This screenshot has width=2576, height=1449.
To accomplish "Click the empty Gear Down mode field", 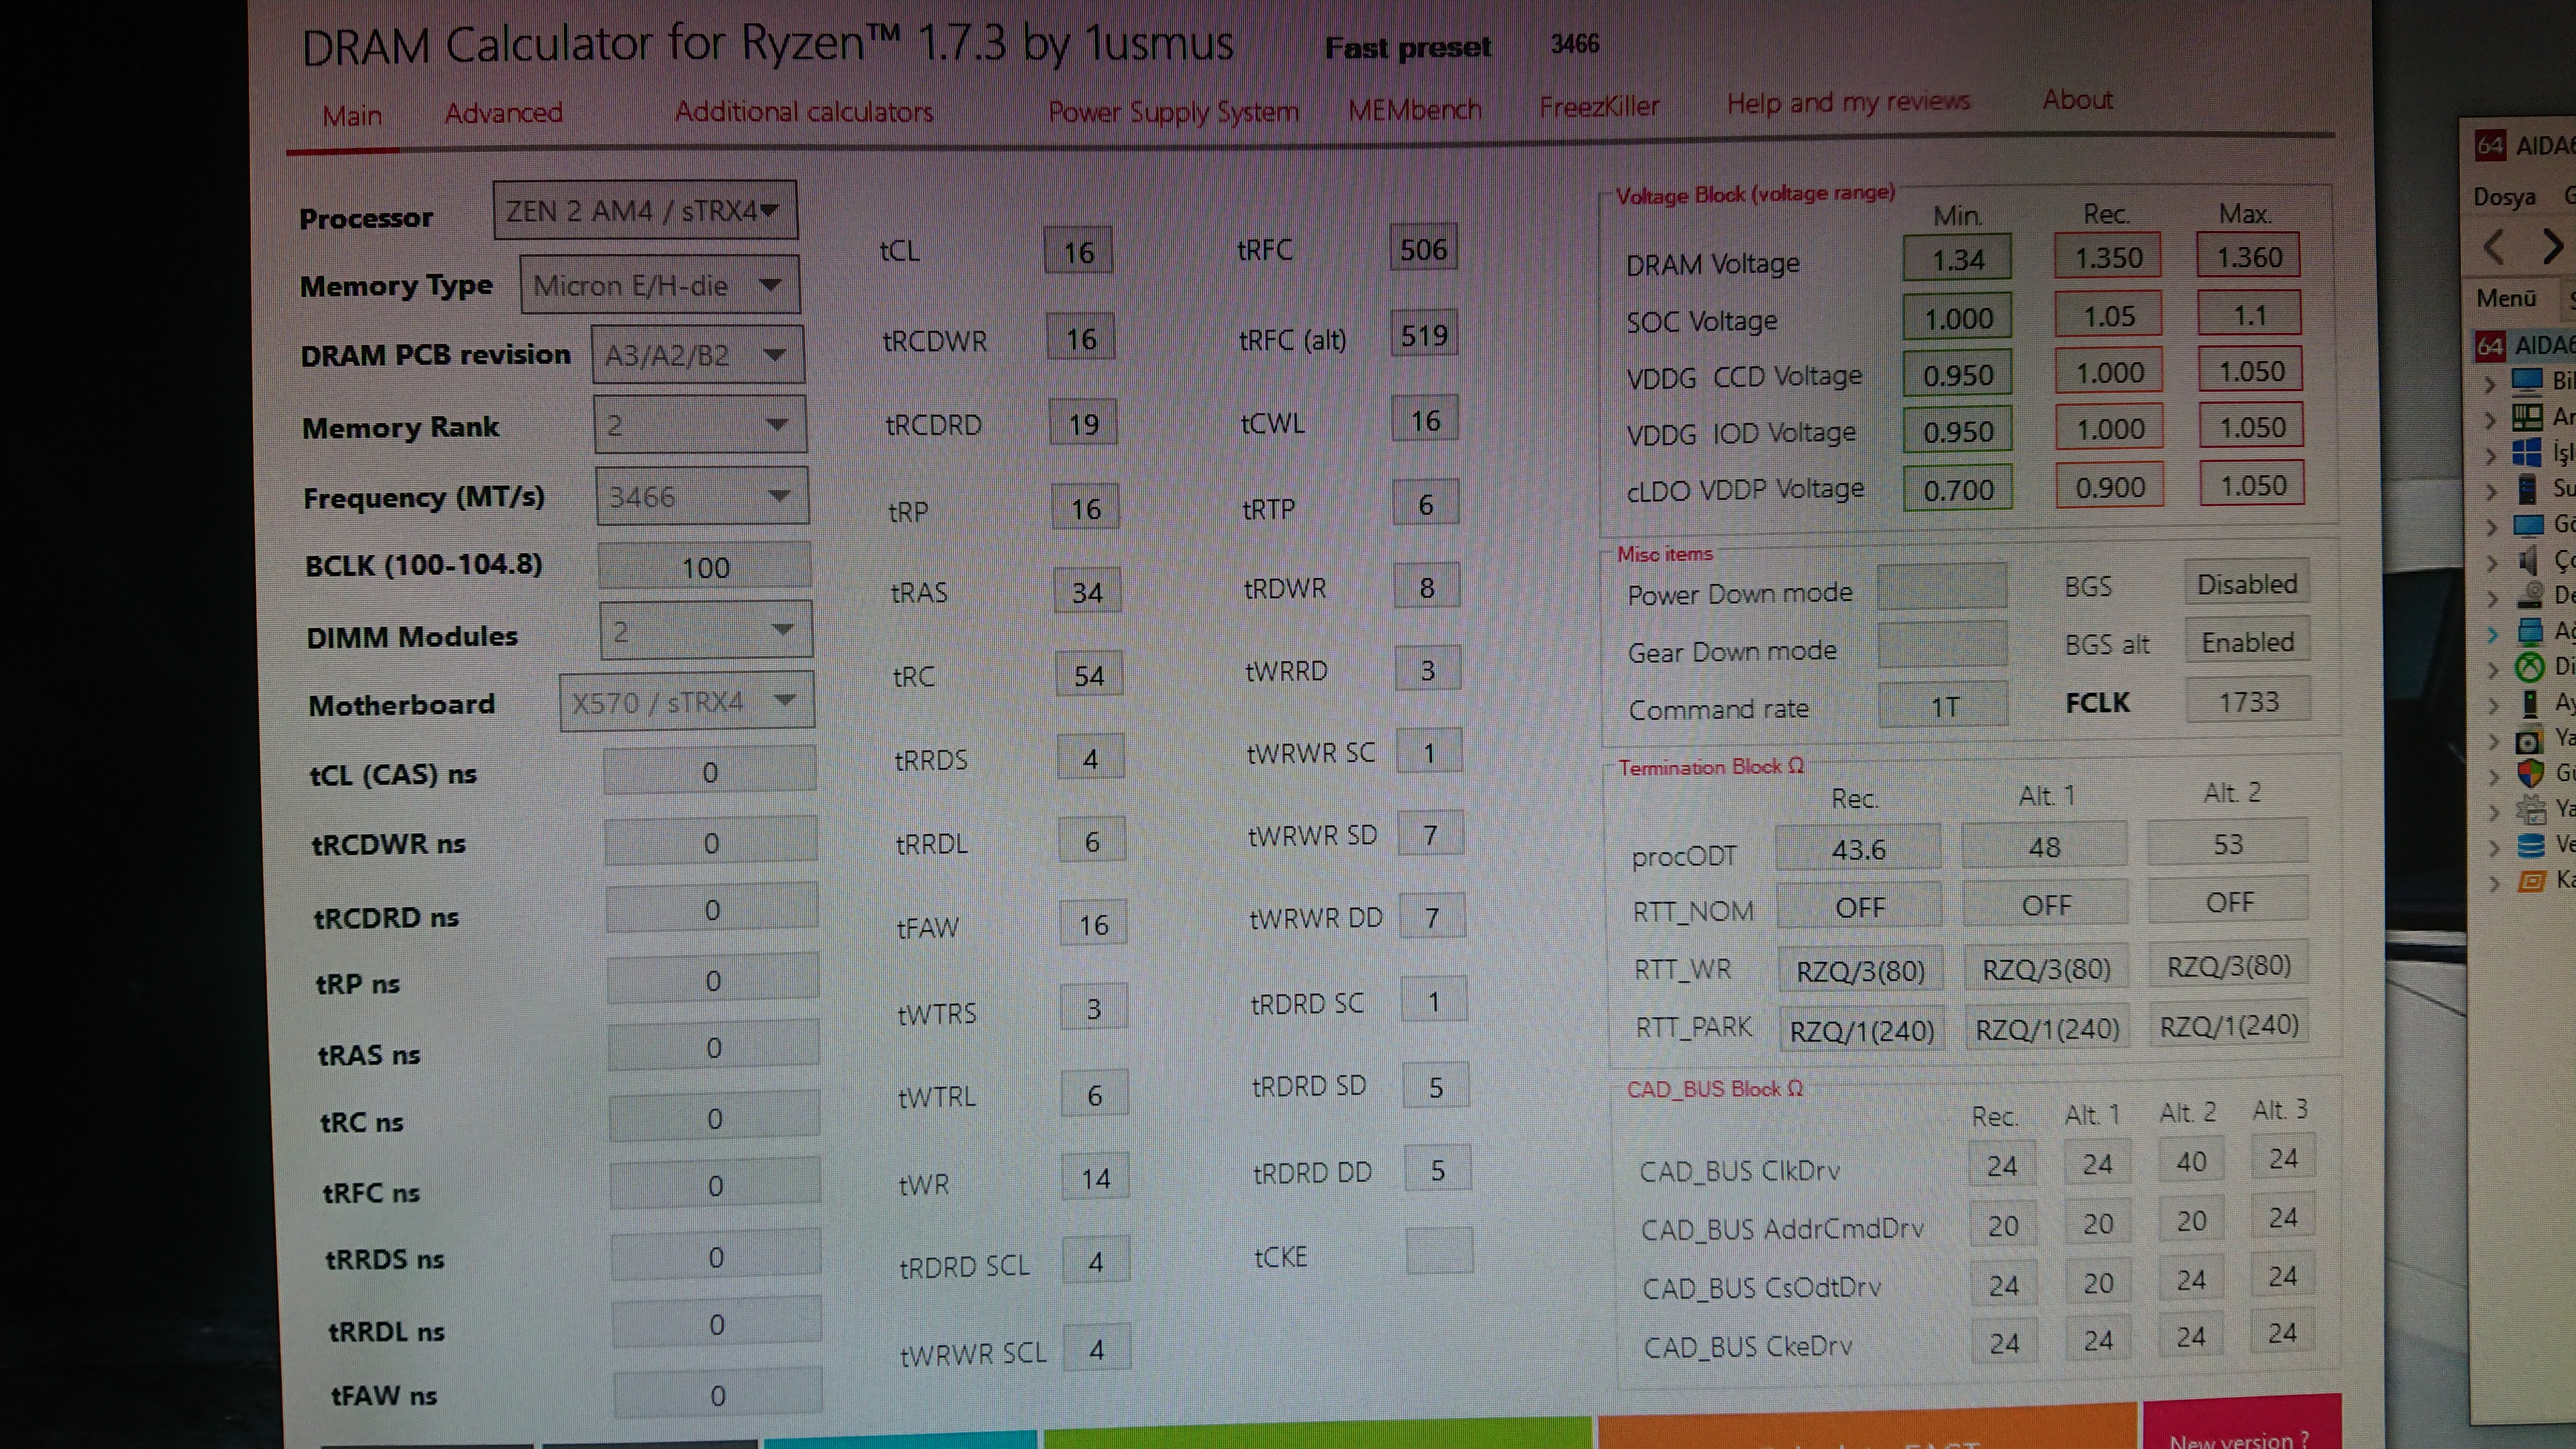I will (x=1943, y=645).
